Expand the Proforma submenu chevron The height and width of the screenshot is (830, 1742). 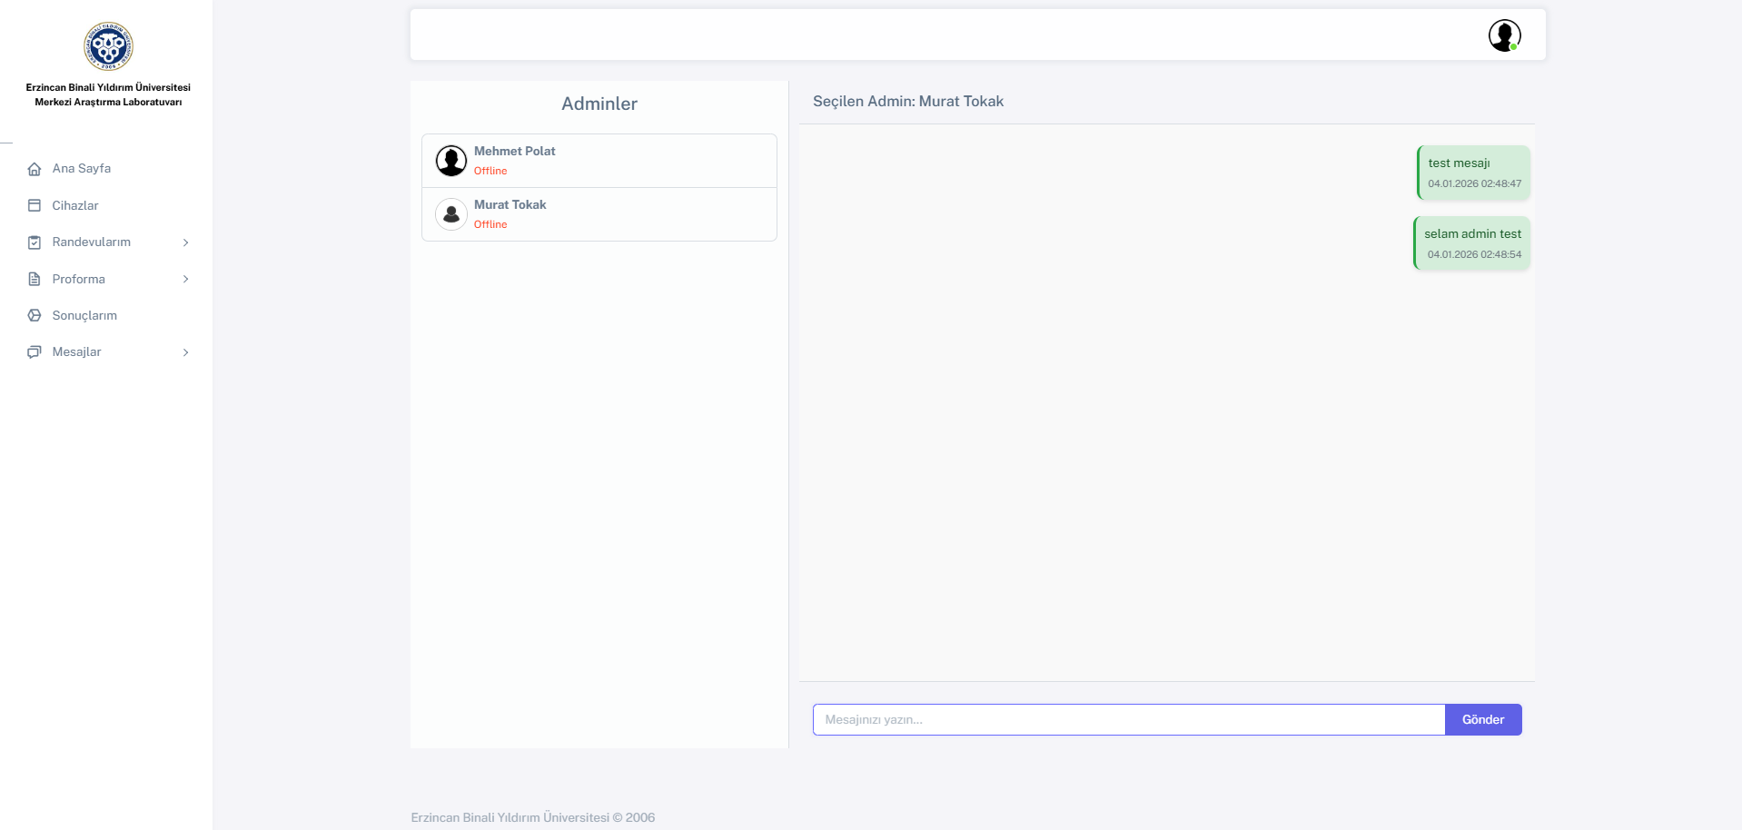click(x=185, y=279)
